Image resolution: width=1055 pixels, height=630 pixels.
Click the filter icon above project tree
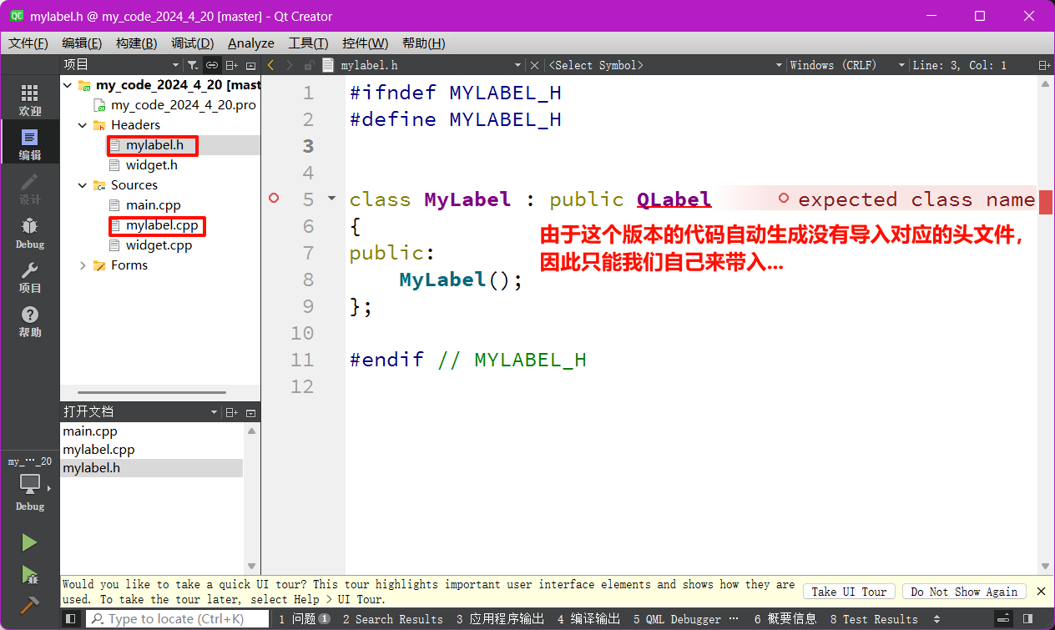coord(193,63)
